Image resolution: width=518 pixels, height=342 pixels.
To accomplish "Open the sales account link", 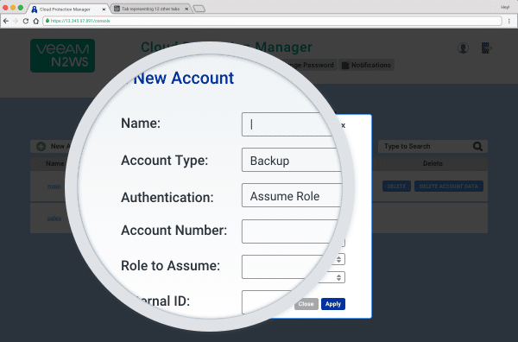I will pyautogui.click(x=54, y=218).
